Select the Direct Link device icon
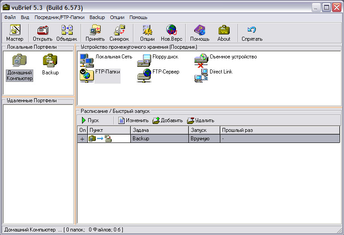This screenshot has width=344, height=235. tap(201, 76)
